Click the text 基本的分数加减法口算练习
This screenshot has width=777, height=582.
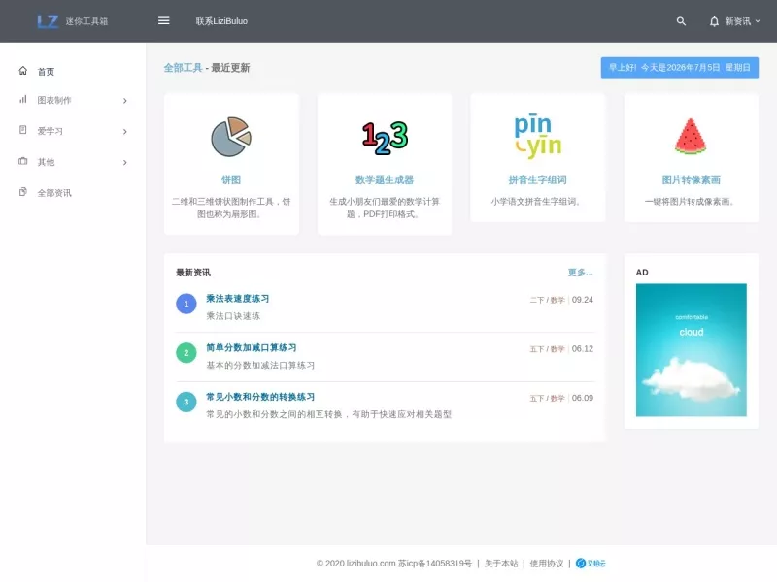click(x=260, y=365)
